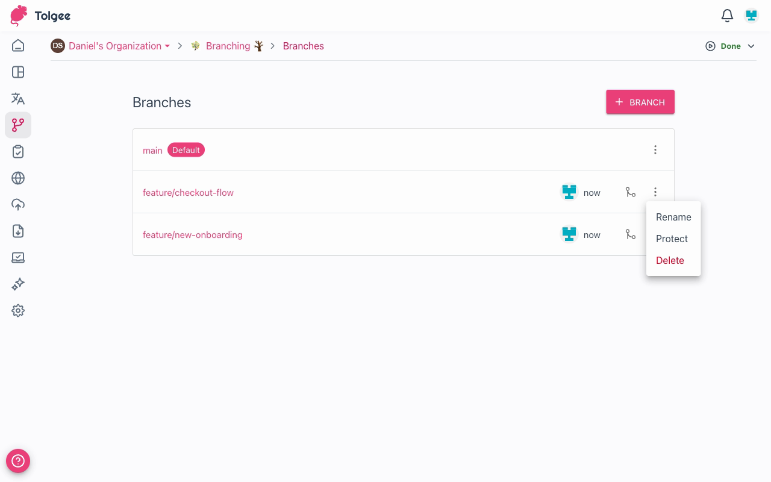Open the Done state dropdown
Screen dimensions: 771x482
pyautogui.click(x=730, y=46)
